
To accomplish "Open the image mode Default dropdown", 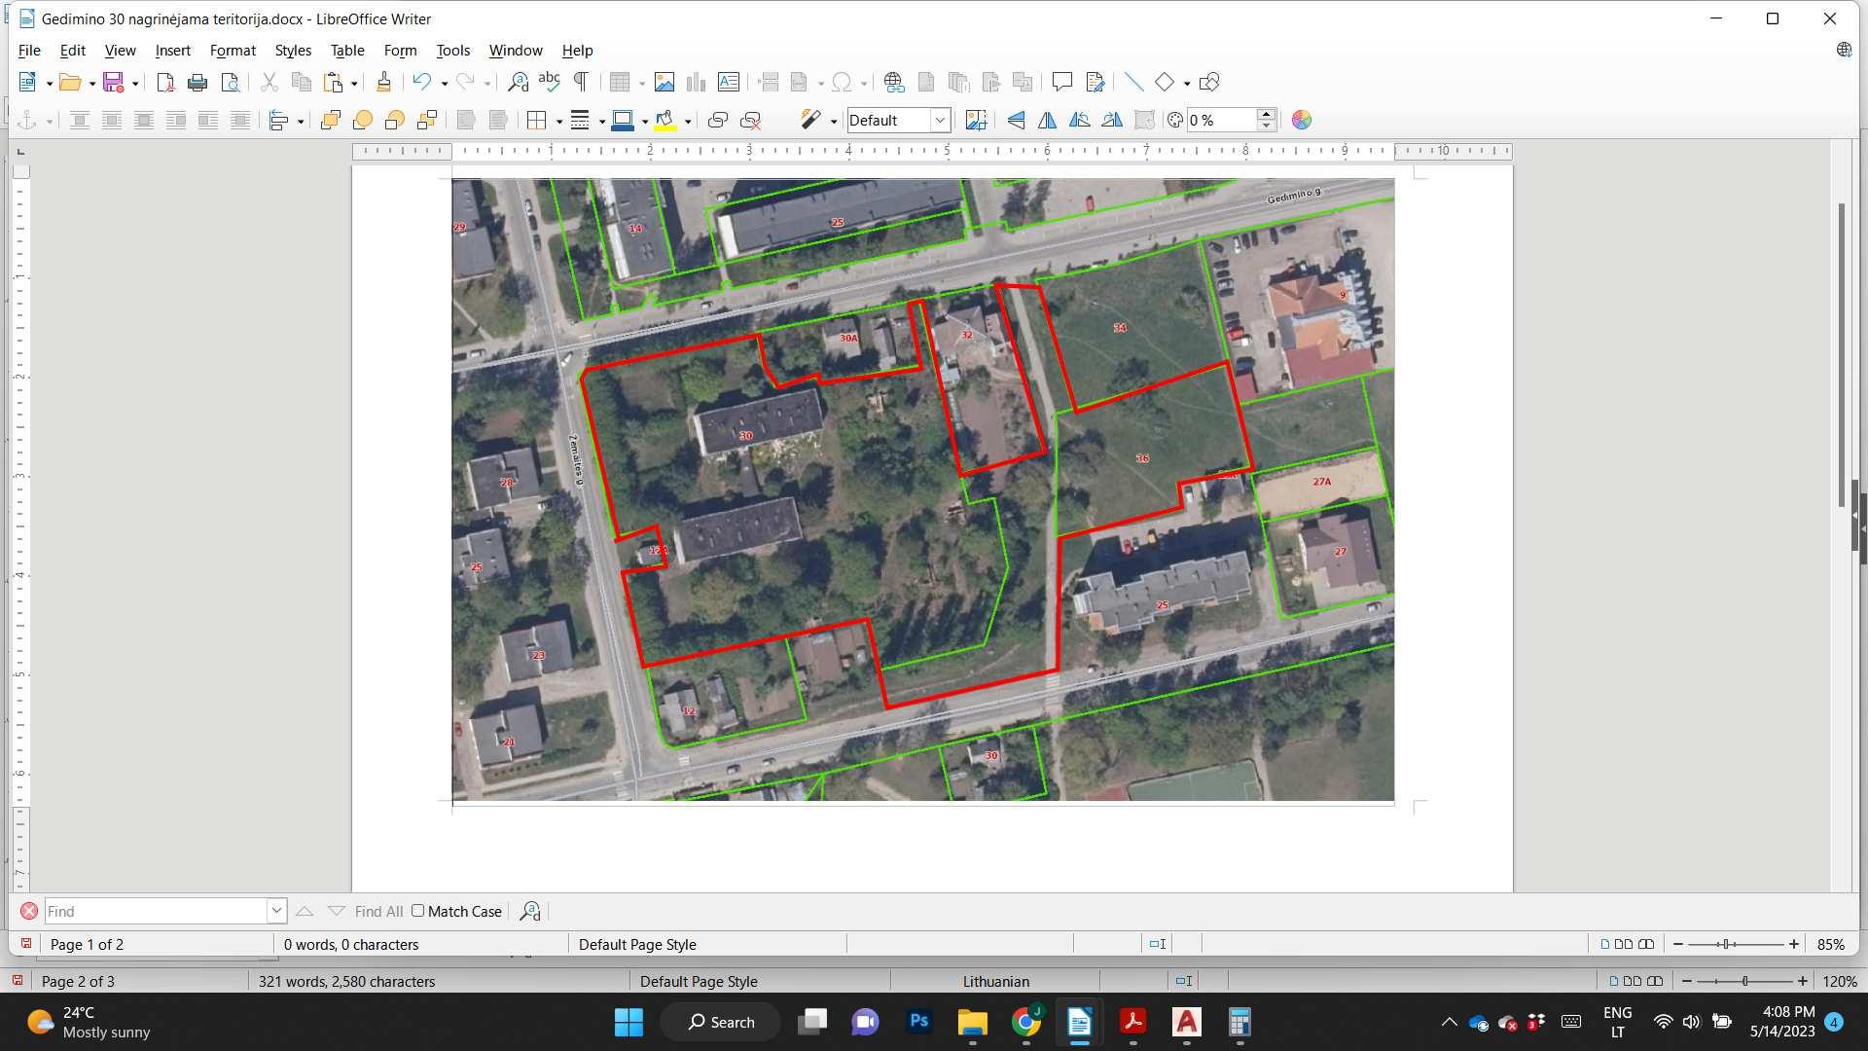I will (x=940, y=120).
